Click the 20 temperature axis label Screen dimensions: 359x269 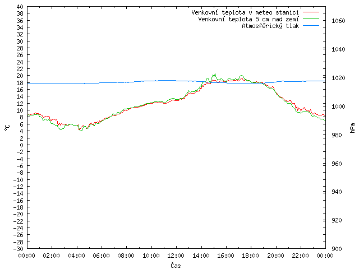(20, 76)
